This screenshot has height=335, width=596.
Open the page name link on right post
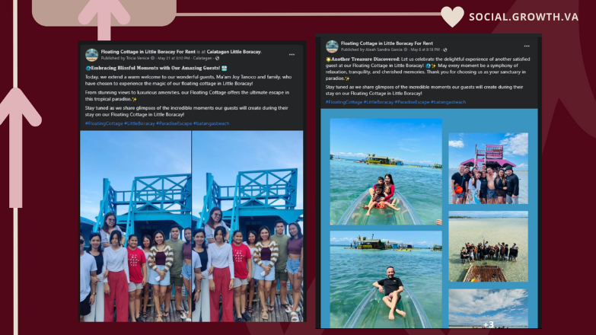click(x=387, y=43)
